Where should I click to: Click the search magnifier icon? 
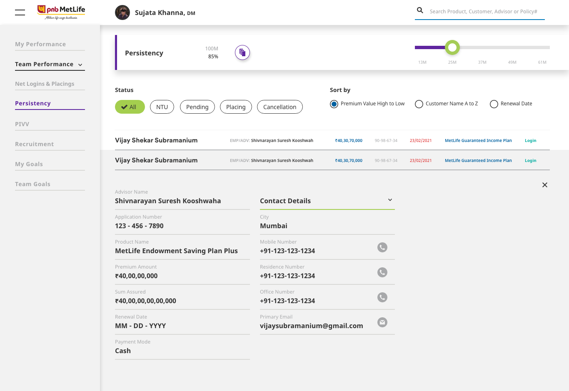[x=420, y=10]
